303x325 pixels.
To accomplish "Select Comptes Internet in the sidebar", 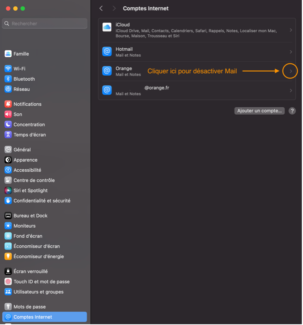I will click(45, 317).
